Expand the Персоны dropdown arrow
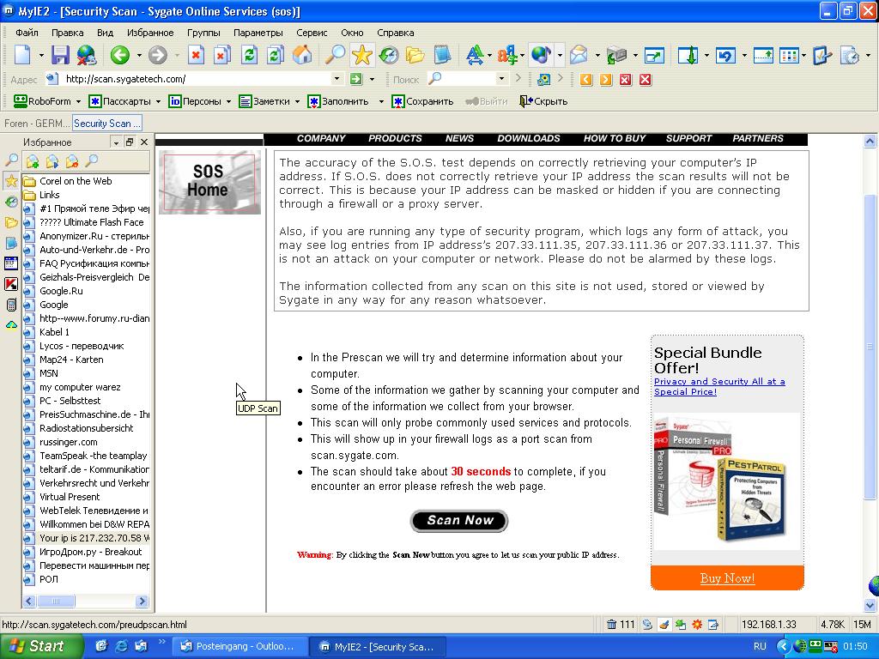879x659 pixels. (228, 102)
